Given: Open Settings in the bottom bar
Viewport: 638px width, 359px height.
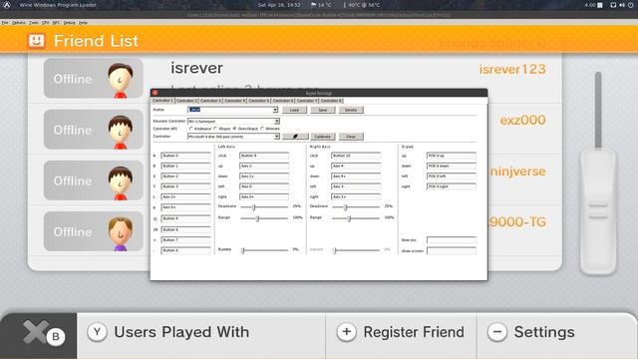Looking at the screenshot, I should [556, 335].
